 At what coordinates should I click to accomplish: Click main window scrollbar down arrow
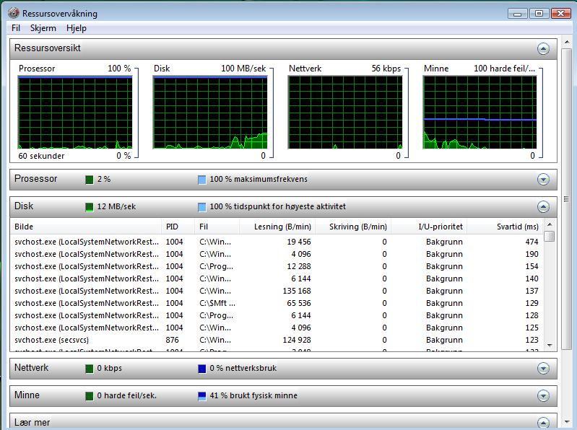tap(567, 422)
